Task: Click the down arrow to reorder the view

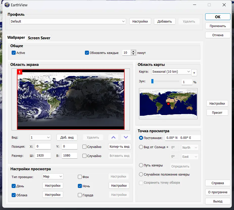Action: [126, 137]
